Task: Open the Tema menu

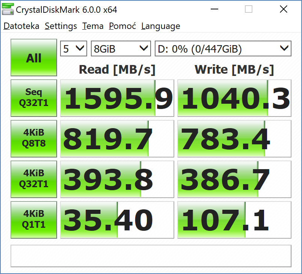Action: (x=93, y=26)
